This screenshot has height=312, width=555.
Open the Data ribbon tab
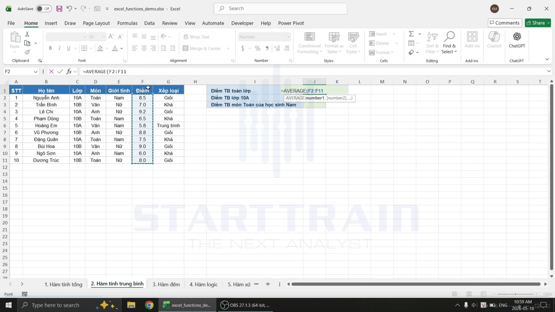(149, 23)
